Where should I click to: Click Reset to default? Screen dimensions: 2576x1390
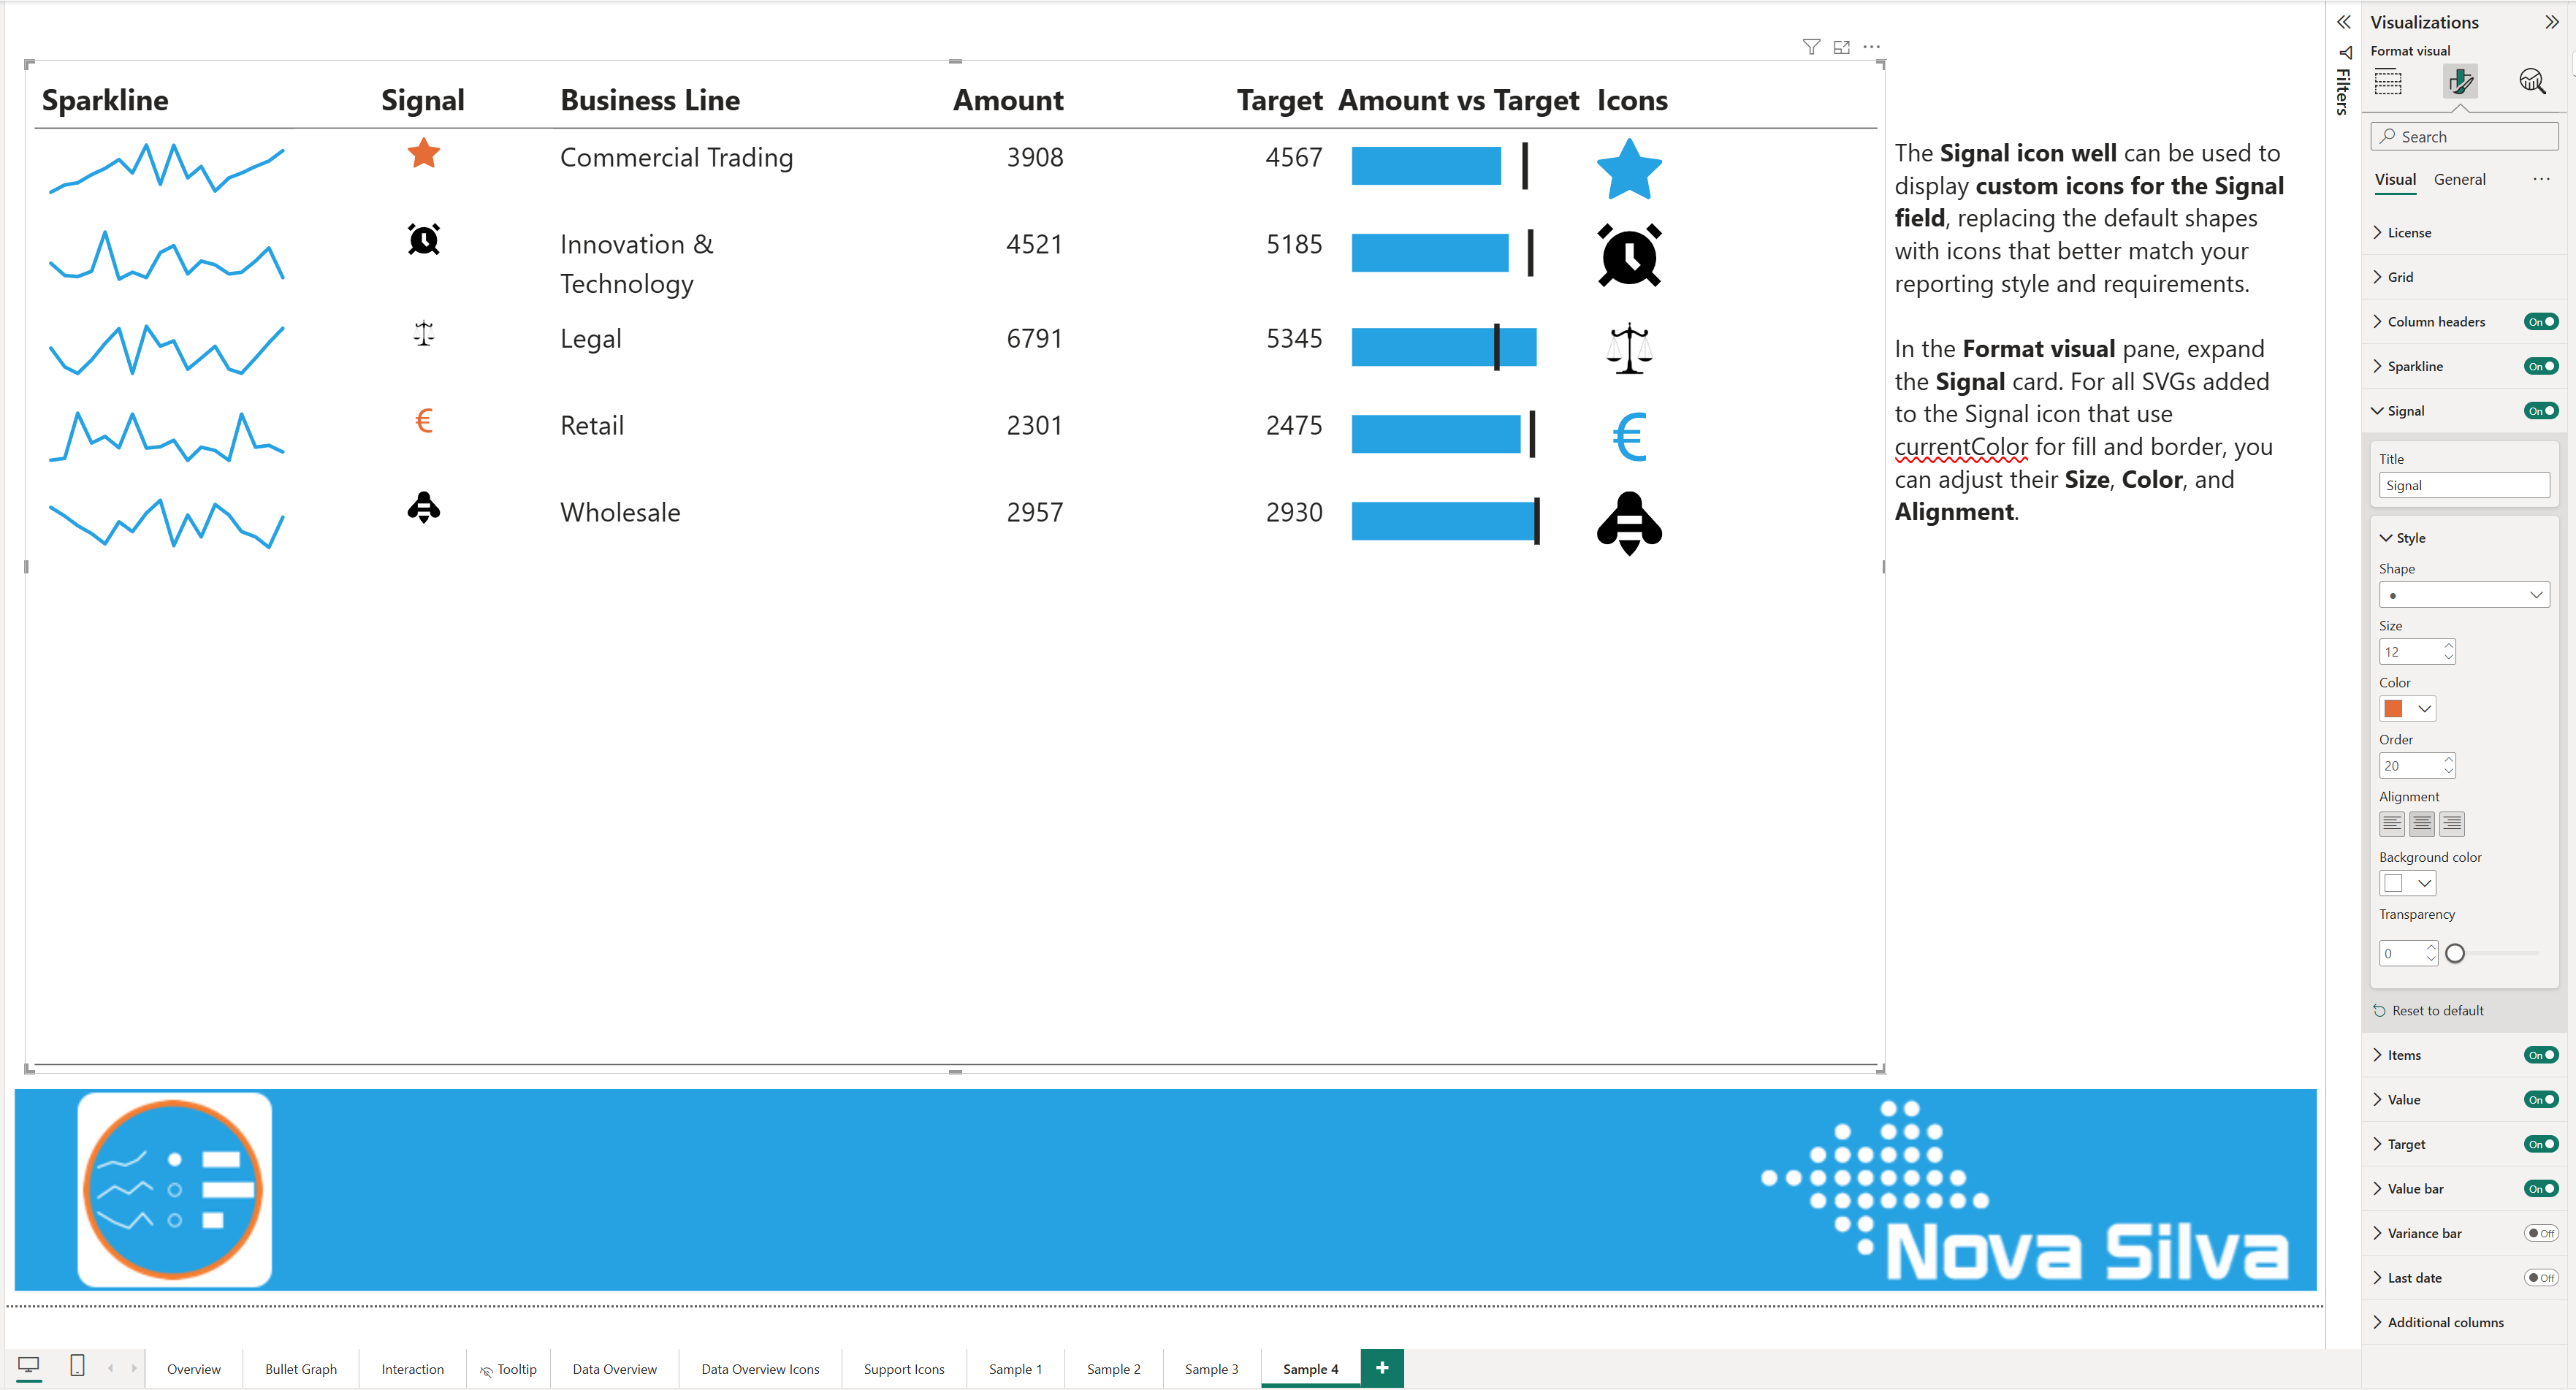2436,1010
